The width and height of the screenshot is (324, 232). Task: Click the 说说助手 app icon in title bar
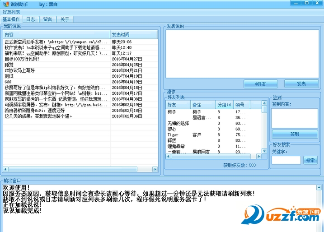point(6,4)
